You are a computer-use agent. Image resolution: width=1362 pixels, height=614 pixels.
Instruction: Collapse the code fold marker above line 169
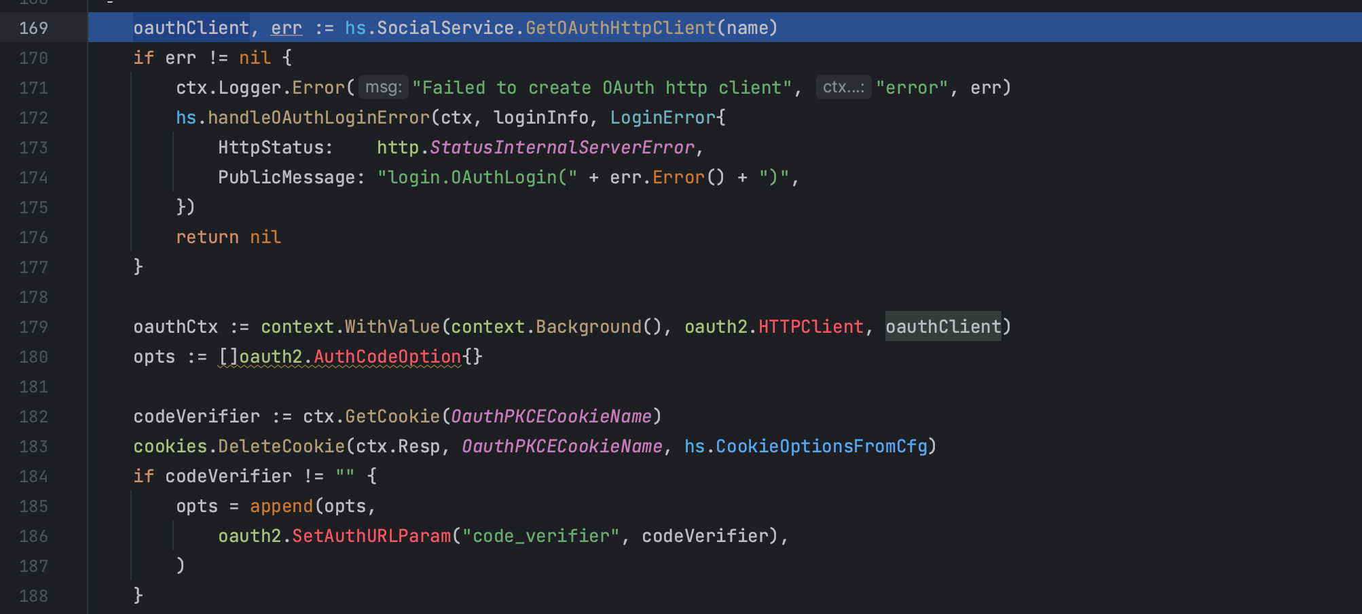[109, 1]
